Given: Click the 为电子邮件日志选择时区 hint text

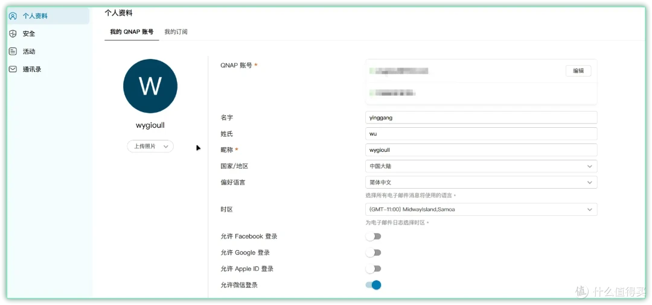Looking at the screenshot, I should point(397,223).
